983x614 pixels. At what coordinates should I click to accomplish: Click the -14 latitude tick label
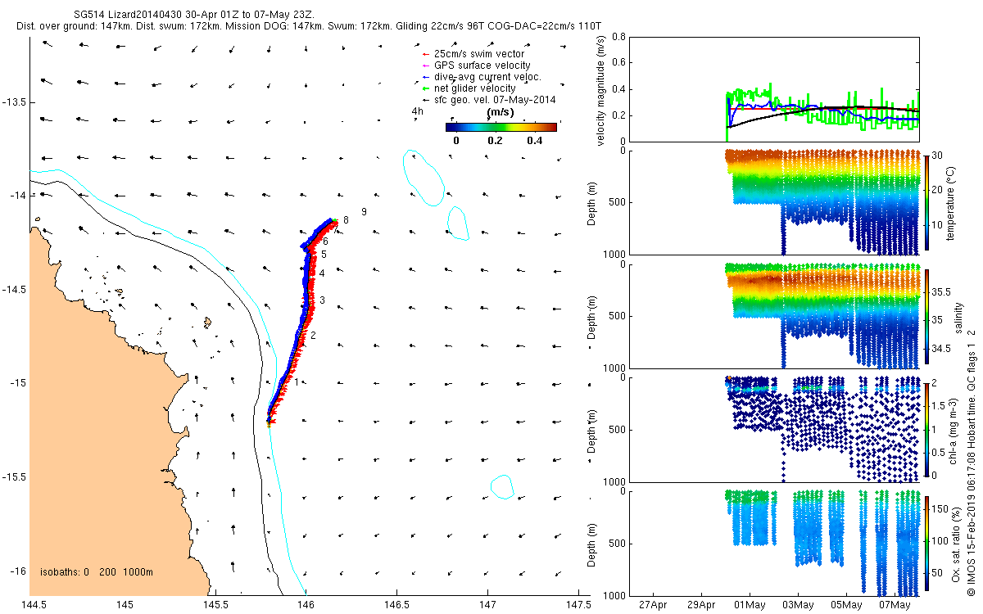pyautogui.click(x=16, y=195)
